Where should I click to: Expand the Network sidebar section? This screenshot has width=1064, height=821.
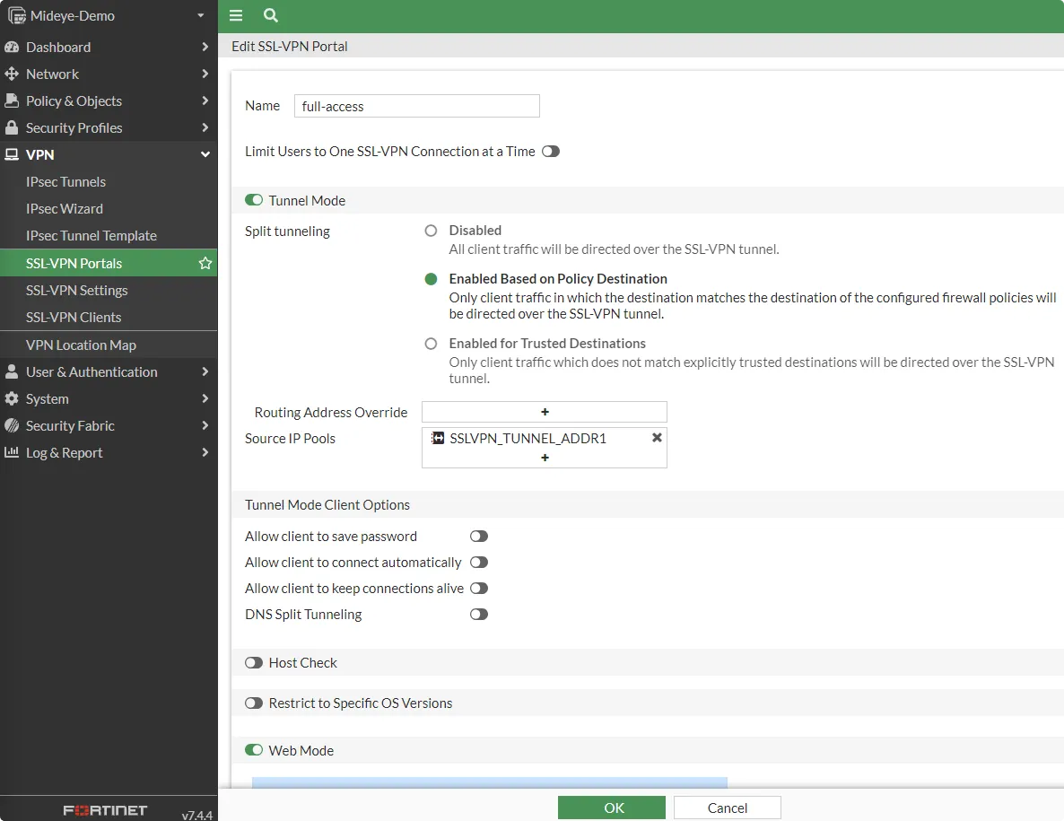tap(54, 74)
